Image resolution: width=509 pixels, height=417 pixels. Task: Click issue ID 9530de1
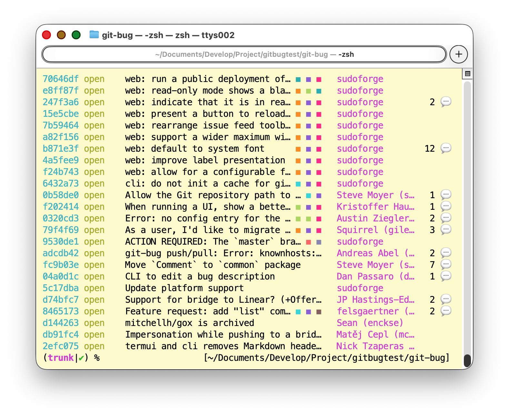(61, 241)
